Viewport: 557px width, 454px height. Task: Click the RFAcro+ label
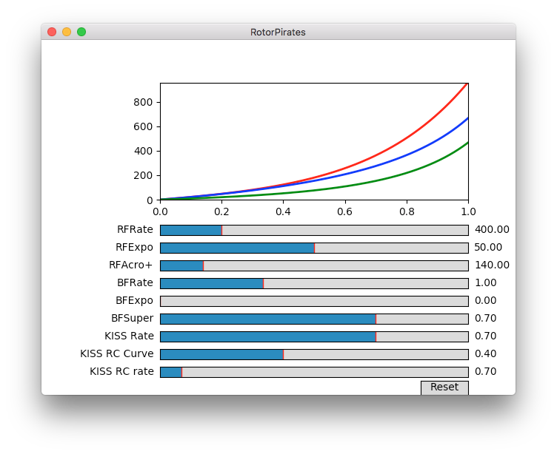(130, 265)
